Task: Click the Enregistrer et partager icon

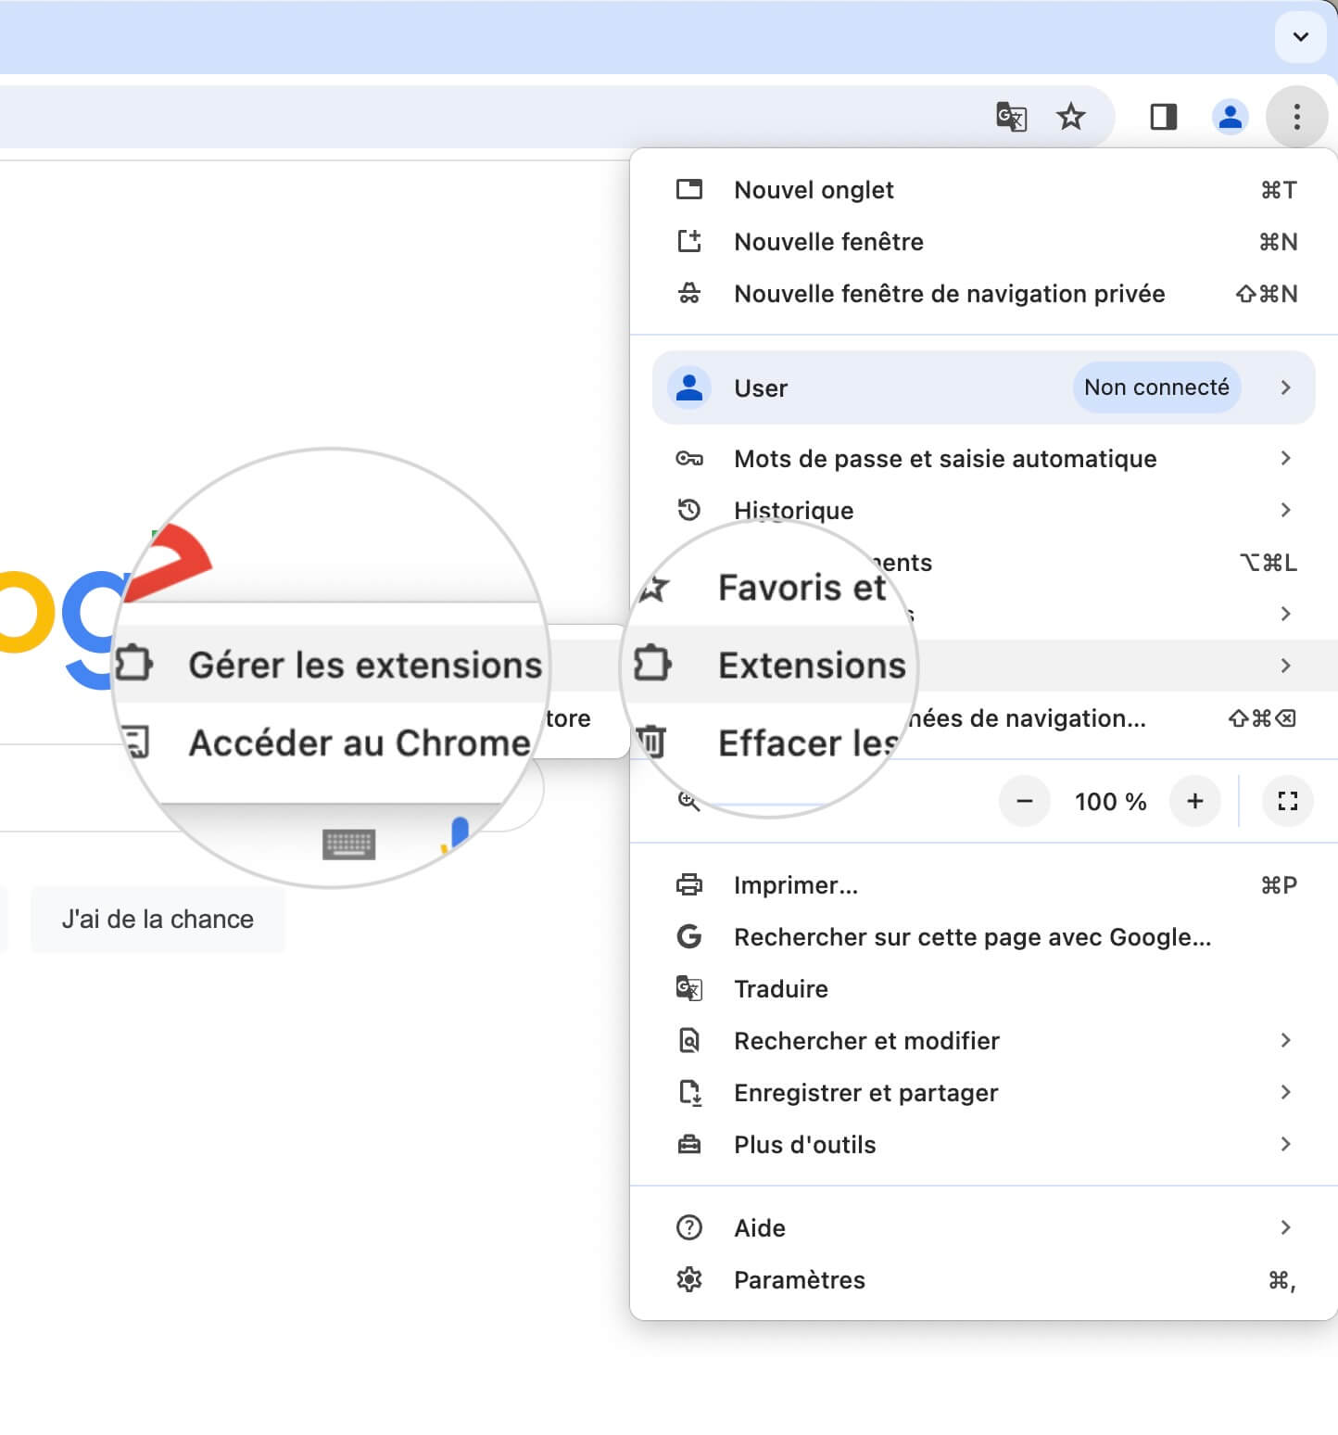Action: coord(690,1093)
